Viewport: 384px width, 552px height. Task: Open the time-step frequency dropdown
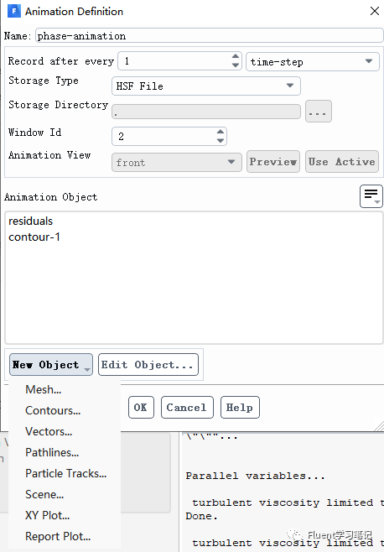coord(312,61)
